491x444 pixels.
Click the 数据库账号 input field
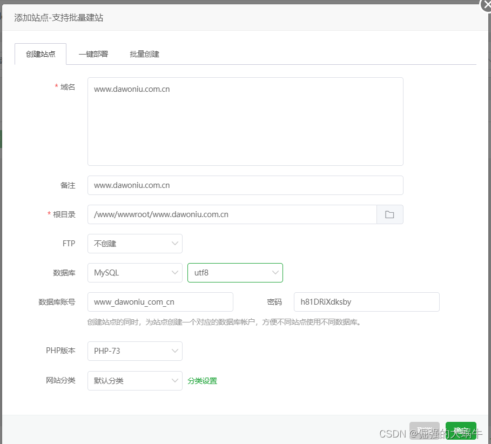click(160, 302)
